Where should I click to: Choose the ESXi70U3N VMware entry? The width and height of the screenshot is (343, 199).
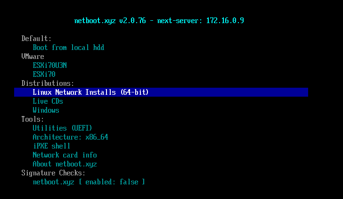49,65
